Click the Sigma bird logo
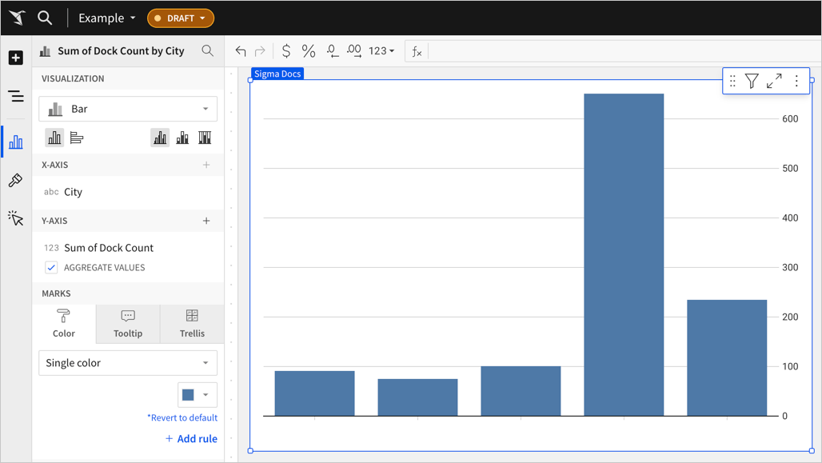 (18, 18)
